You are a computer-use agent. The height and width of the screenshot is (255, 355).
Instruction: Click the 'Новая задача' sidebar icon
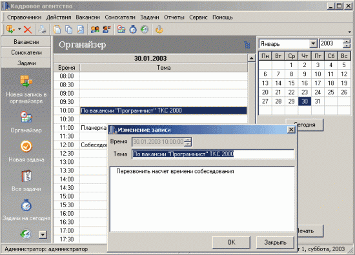point(26,147)
